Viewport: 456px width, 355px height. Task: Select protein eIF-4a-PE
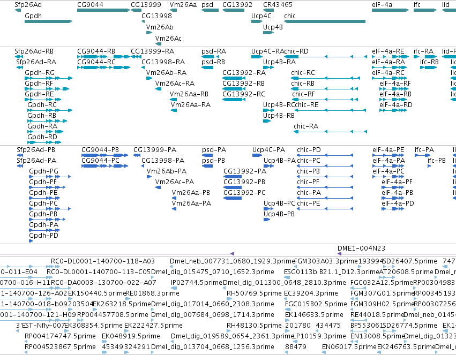pyautogui.click(x=388, y=155)
